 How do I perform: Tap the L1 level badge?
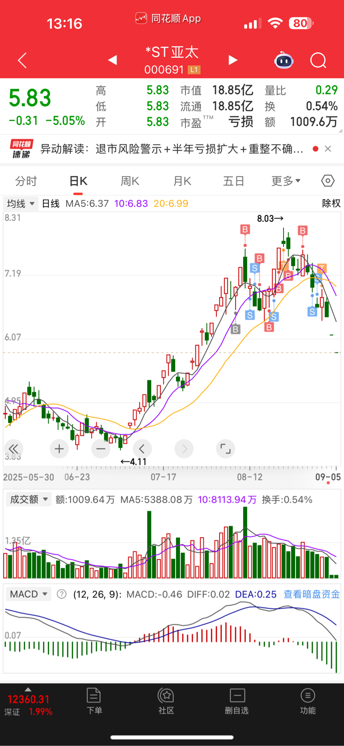[194, 70]
